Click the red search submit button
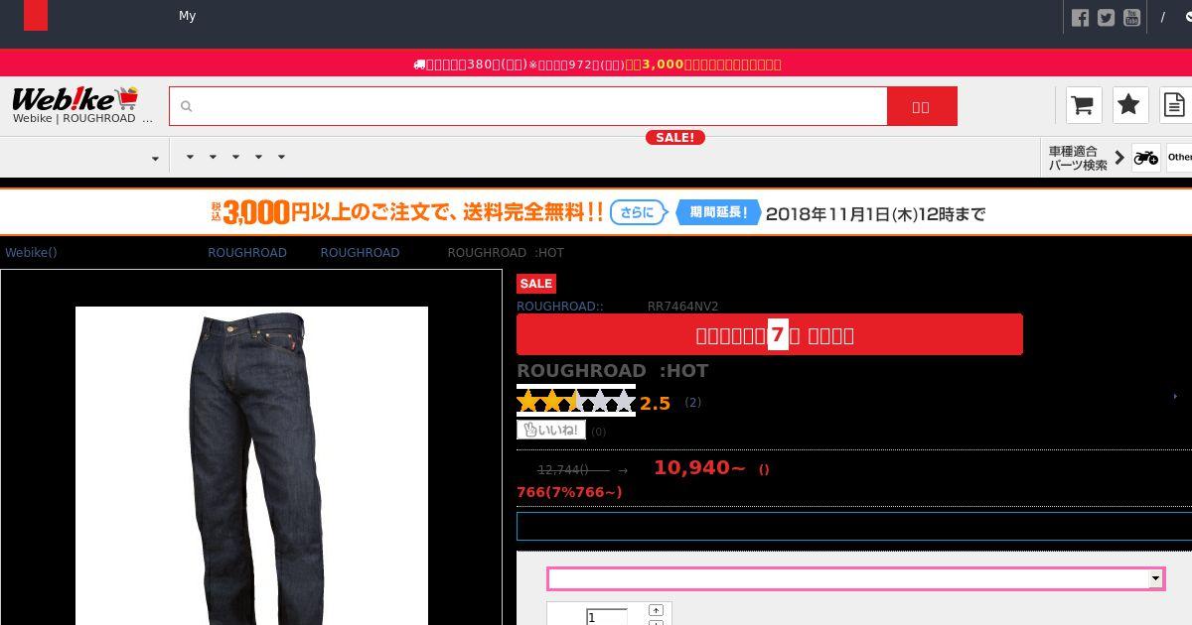This screenshot has height=625, width=1192. click(922, 106)
